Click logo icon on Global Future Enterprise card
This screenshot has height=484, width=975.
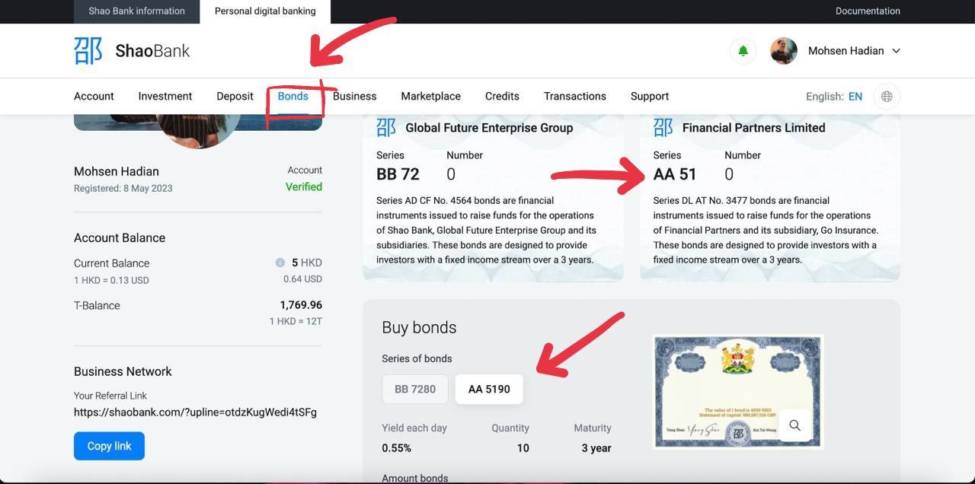point(386,127)
